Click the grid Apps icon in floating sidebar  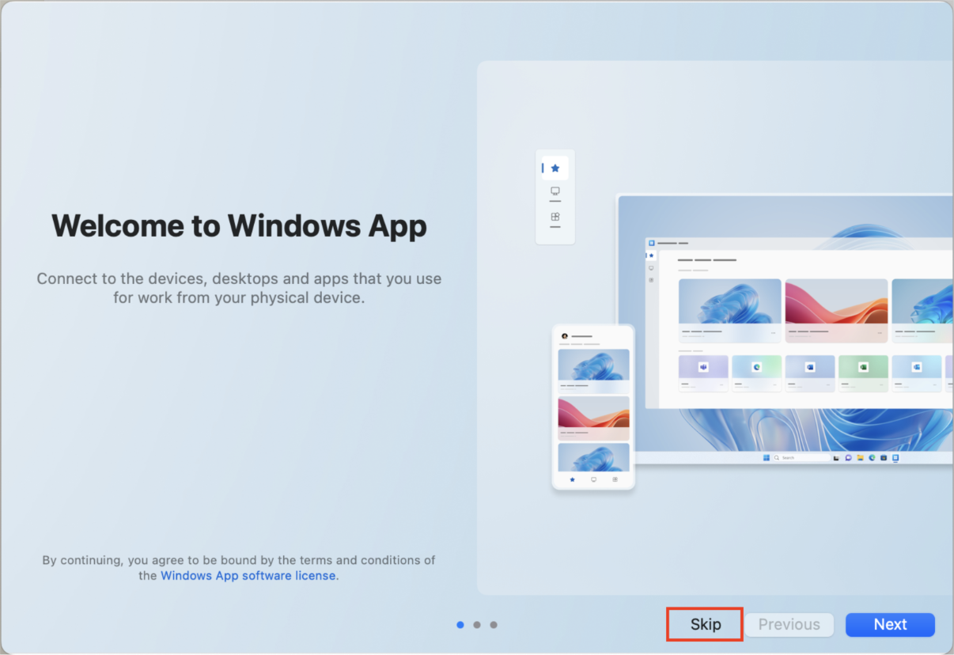555,217
